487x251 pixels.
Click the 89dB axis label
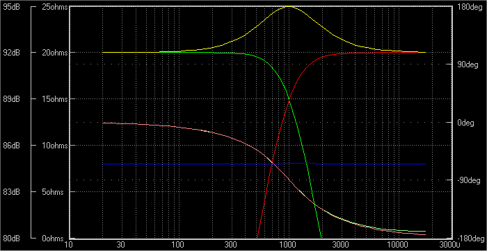click(x=11, y=99)
